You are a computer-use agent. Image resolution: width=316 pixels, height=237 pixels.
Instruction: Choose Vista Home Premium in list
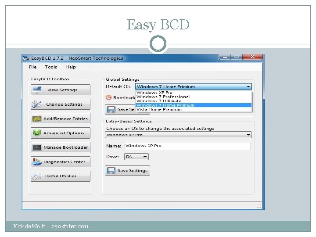coord(194,109)
